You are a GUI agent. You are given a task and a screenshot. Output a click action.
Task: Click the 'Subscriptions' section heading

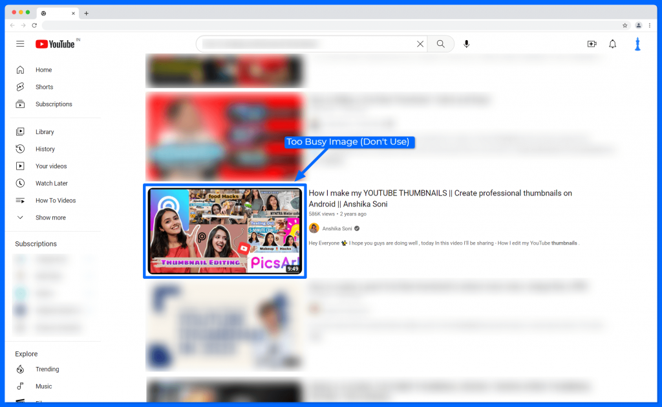click(x=36, y=244)
